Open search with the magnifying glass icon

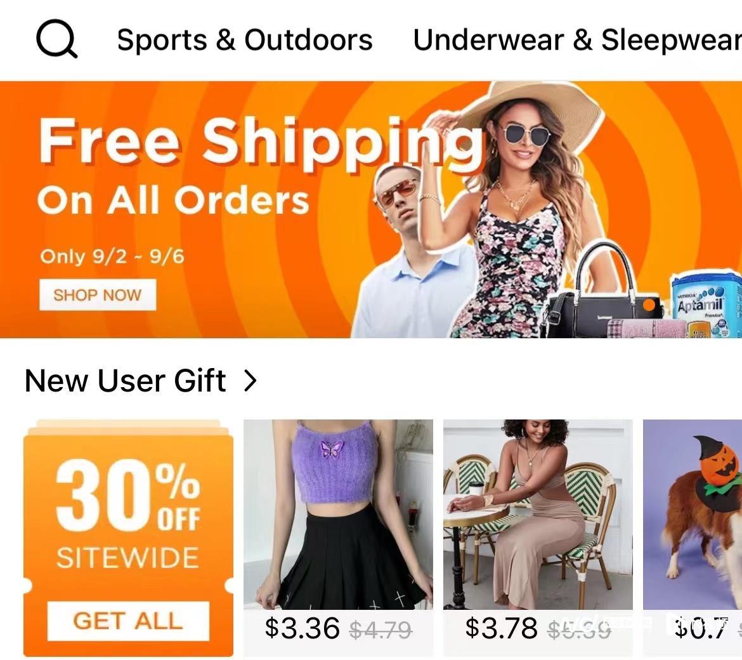57,39
